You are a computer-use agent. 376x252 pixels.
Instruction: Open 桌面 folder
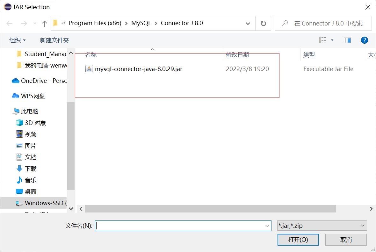click(x=26, y=192)
